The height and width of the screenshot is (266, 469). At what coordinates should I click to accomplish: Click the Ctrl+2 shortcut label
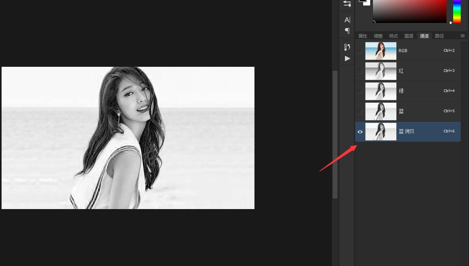click(x=449, y=51)
